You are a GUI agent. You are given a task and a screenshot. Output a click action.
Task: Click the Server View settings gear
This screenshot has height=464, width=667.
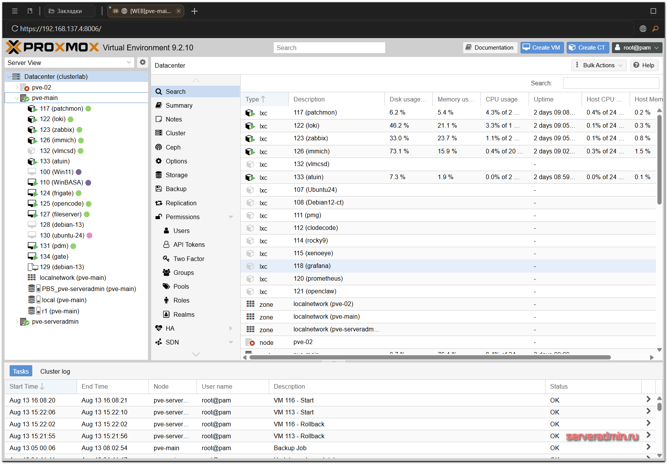143,62
